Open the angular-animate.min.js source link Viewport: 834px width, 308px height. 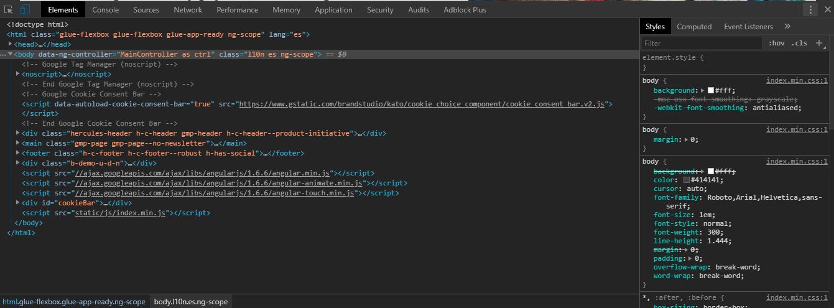[218, 183]
